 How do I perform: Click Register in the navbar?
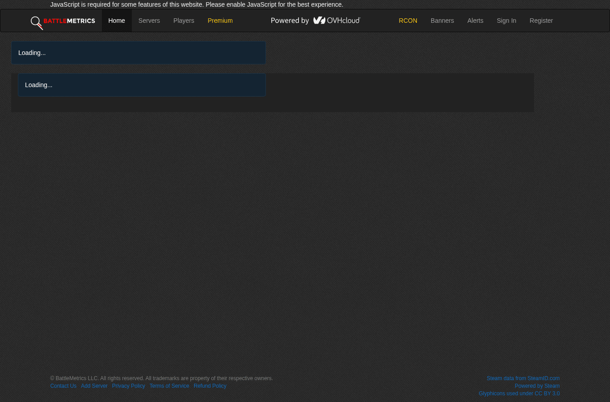pos(541,21)
